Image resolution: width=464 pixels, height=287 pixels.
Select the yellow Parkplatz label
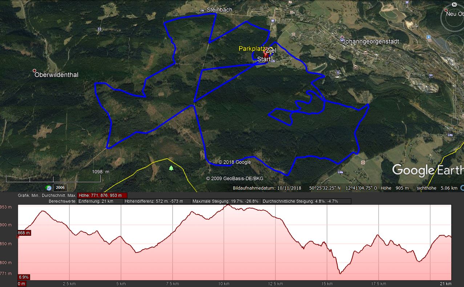pyautogui.click(x=251, y=48)
